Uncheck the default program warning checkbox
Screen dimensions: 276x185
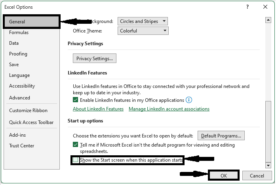point(76,145)
